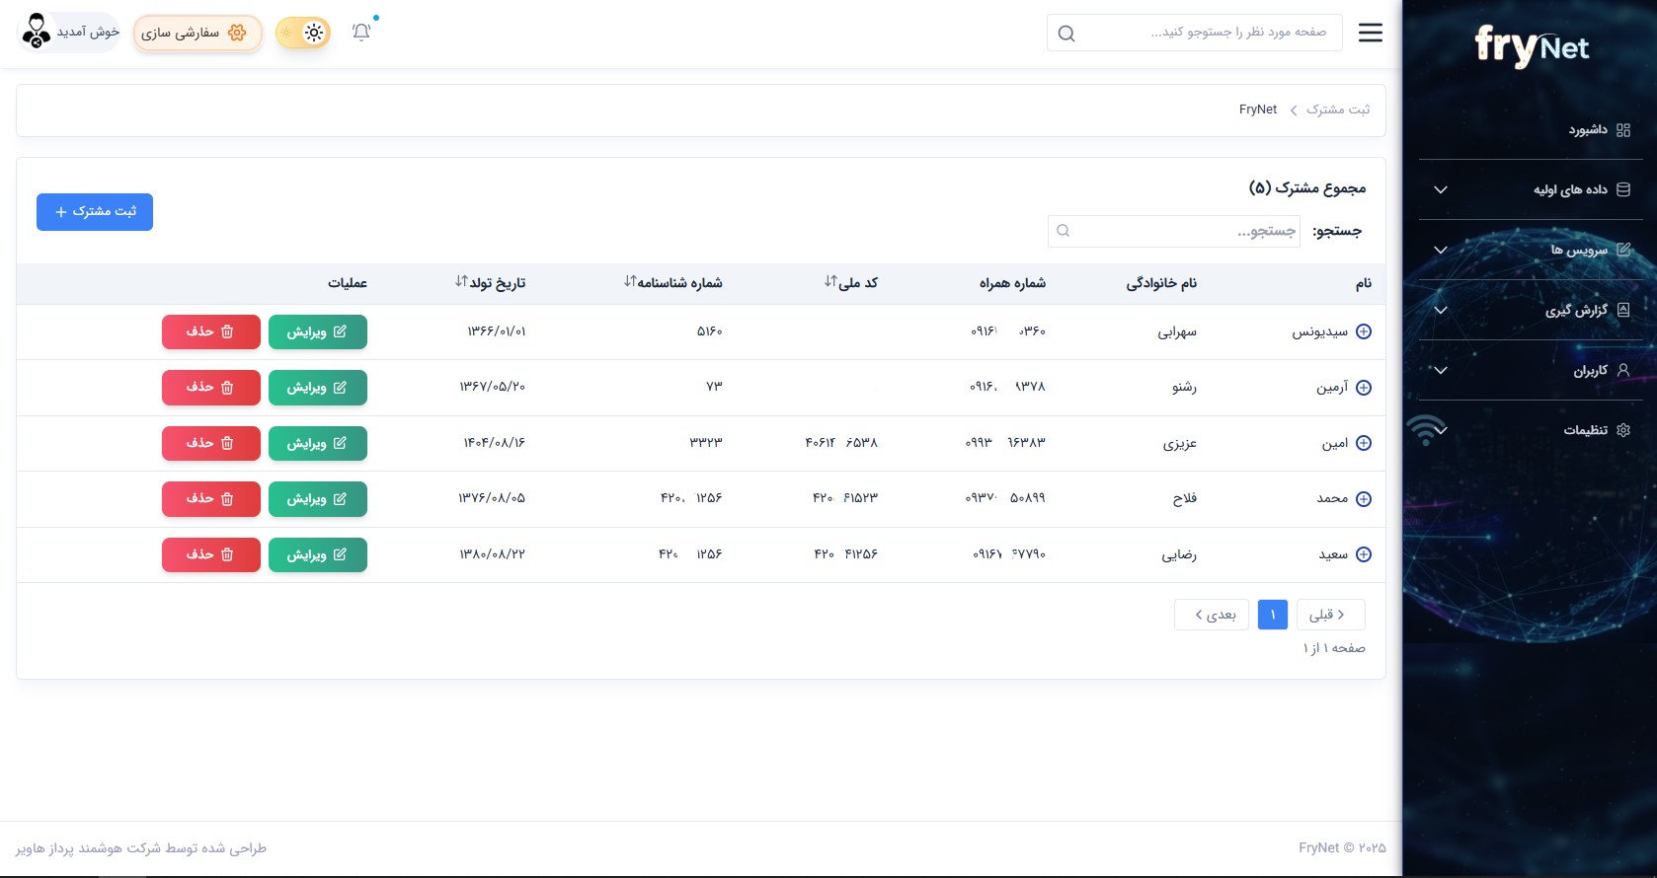Go to next page بعدی
Screen dimensions: 1657x878
pos(1212,615)
